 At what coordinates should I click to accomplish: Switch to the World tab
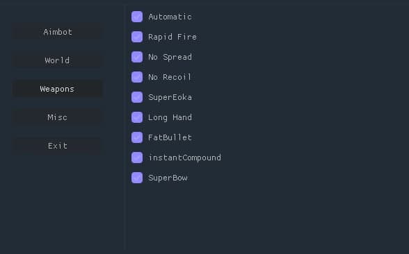tap(58, 60)
